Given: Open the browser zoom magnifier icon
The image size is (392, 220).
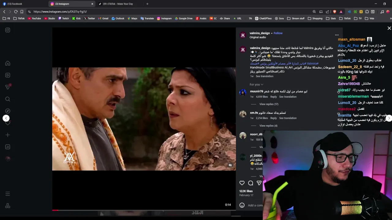Looking at the screenshot, I should point(314,12).
